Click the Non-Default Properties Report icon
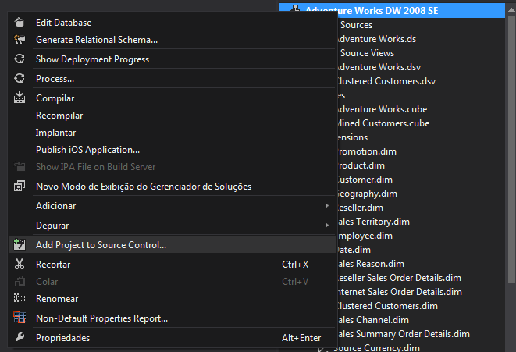Viewport: 516px width, 352px height. (x=20, y=318)
